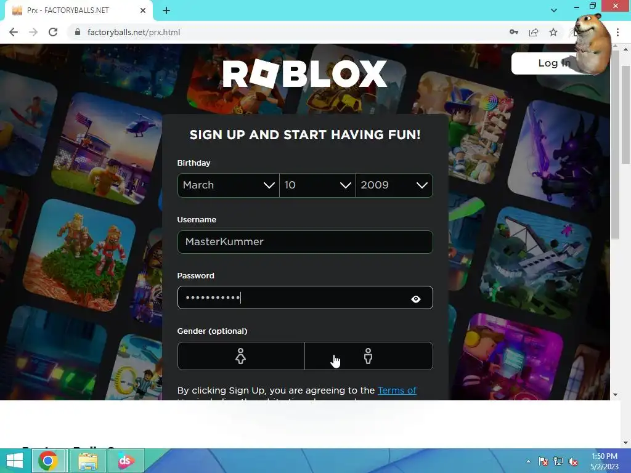Show hidden system tray icons
This screenshot has height=473, width=631.
coord(528,461)
